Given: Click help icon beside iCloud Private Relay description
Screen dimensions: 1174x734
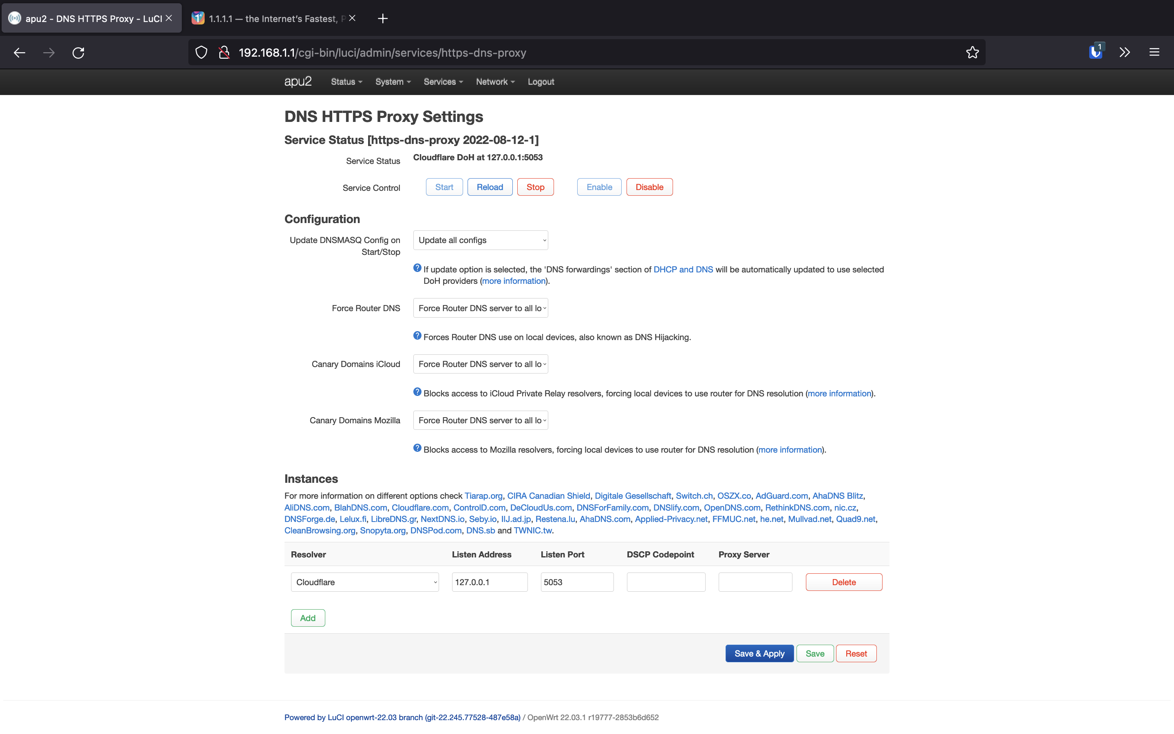Looking at the screenshot, I should coord(417,392).
